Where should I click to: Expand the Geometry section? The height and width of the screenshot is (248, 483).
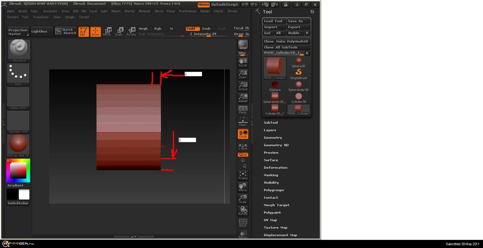click(273, 138)
